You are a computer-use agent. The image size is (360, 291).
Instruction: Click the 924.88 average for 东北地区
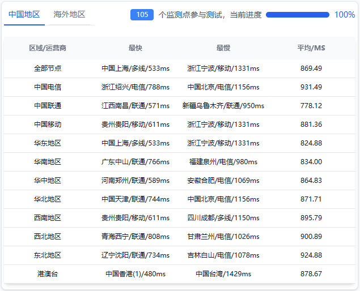(311, 255)
